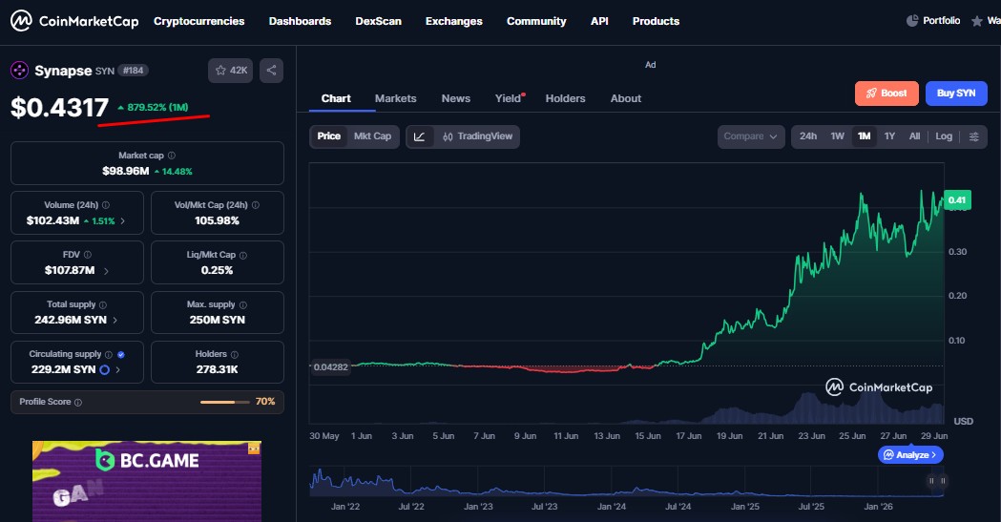This screenshot has width=1001, height=522.
Task: Click the BC.GAME ad banner
Action: coord(147,481)
